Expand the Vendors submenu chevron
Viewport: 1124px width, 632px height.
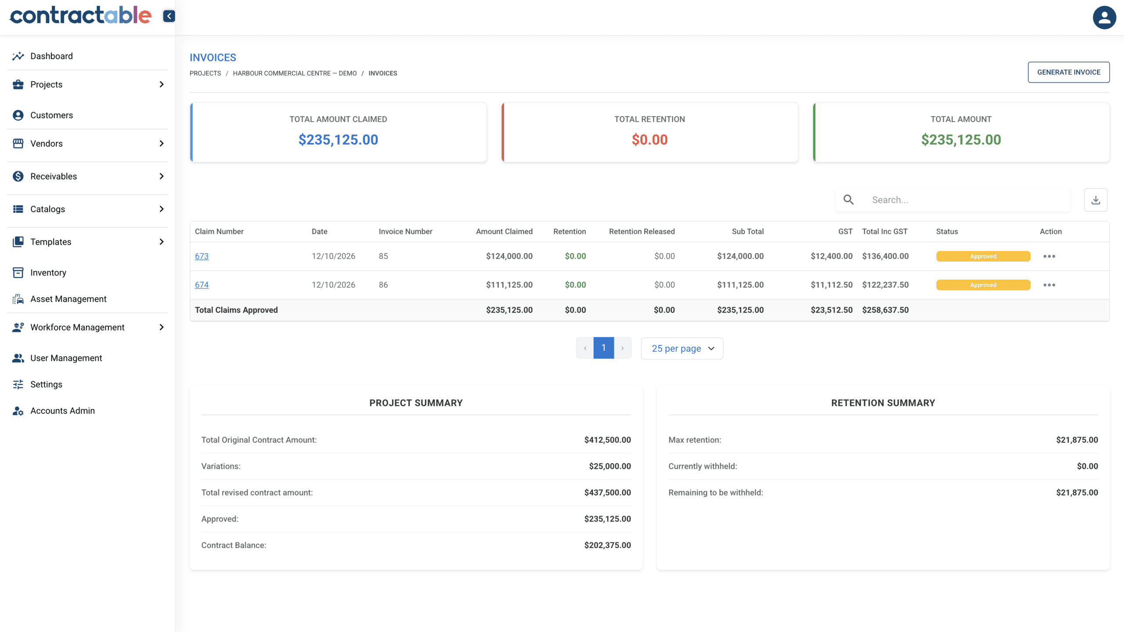[162, 144]
